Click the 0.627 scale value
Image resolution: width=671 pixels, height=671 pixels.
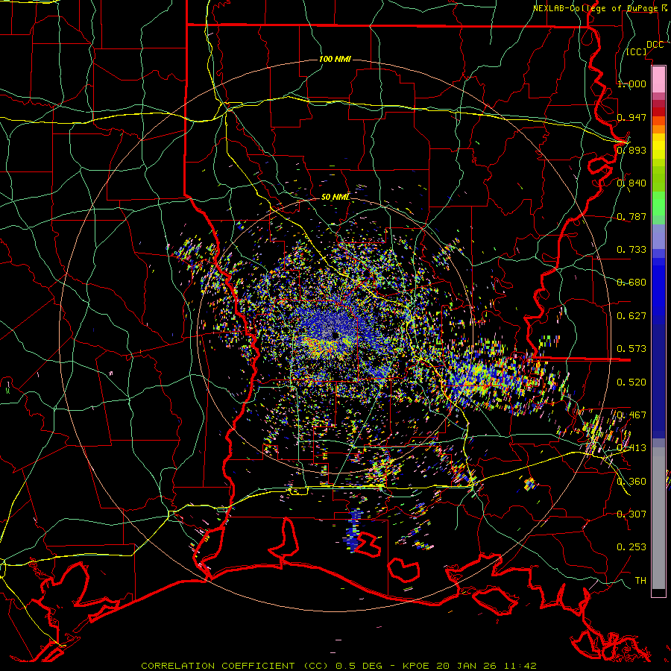pos(631,316)
